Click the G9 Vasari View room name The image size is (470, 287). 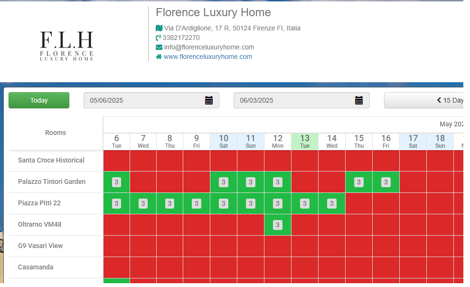pos(40,246)
